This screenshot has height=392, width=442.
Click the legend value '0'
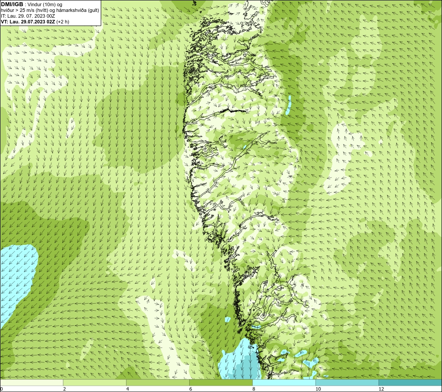[x=1, y=389]
